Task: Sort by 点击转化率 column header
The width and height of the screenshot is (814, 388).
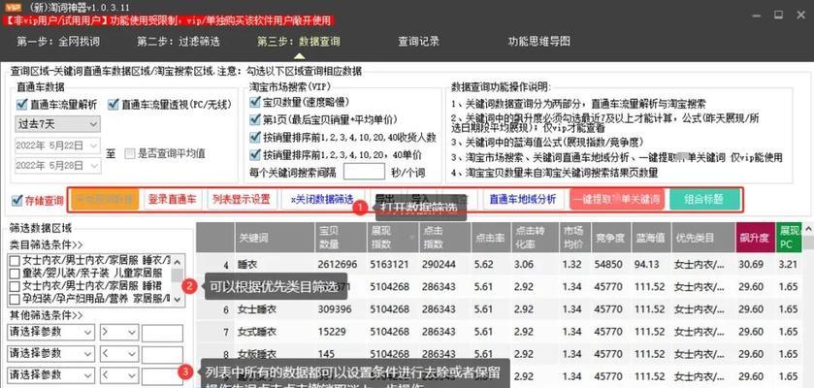Action: pos(535,238)
